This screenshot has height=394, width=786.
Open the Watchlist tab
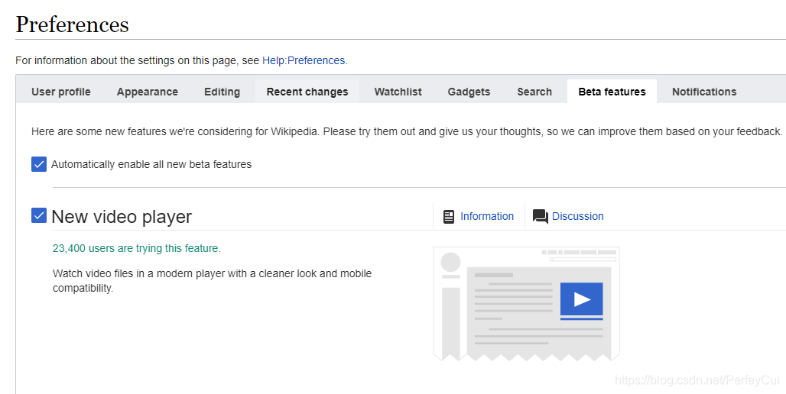click(398, 92)
